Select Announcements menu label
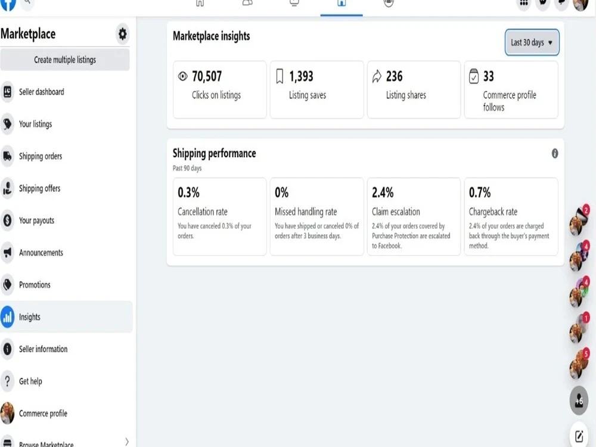The height and width of the screenshot is (447, 596). click(41, 253)
